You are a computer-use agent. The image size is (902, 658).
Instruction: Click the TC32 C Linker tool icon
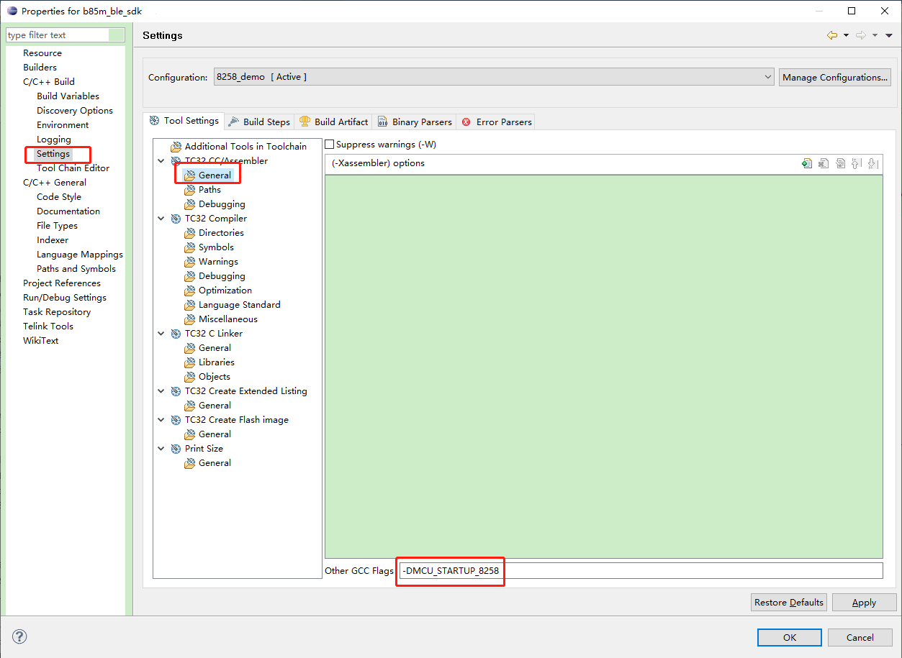tap(176, 333)
